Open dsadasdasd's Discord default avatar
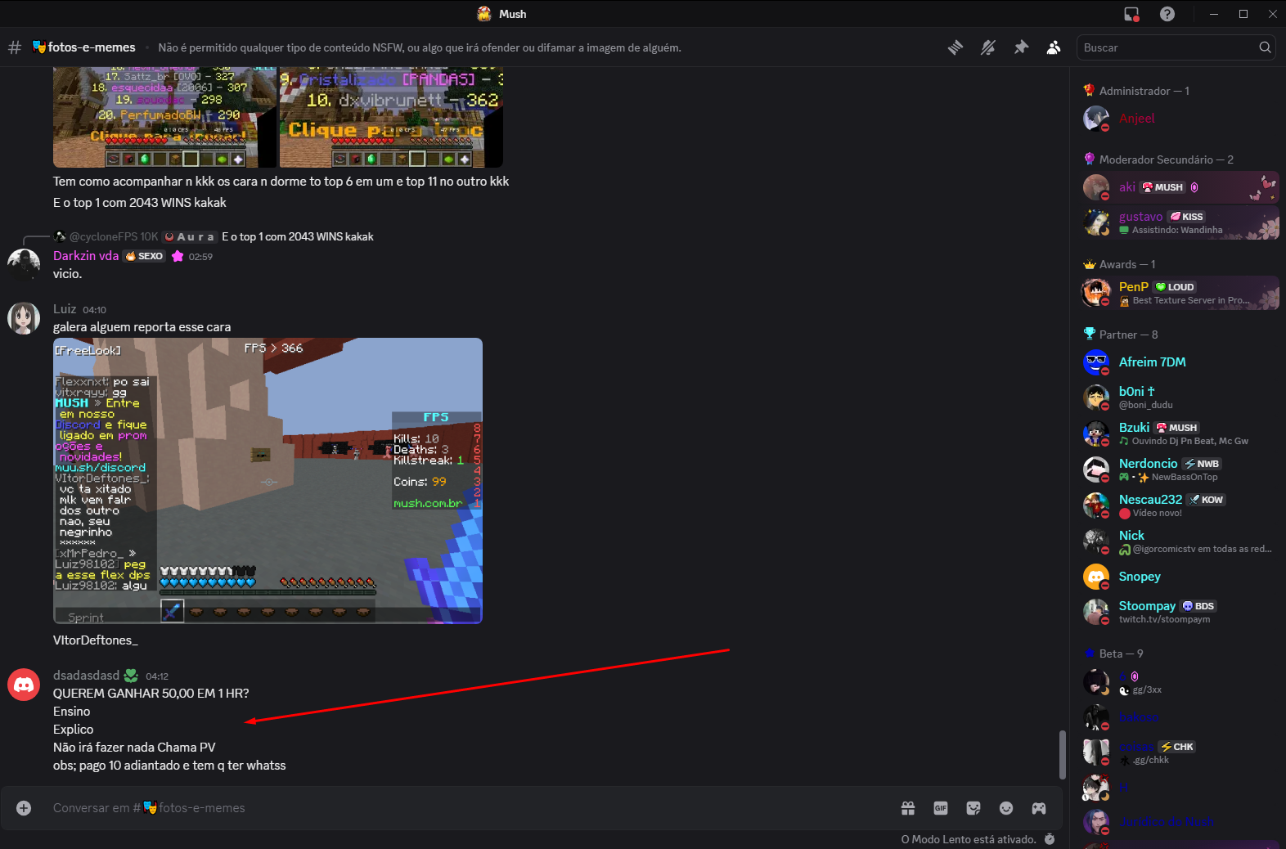This screenshot has width=1286, height=849. (x=24, y=685)
